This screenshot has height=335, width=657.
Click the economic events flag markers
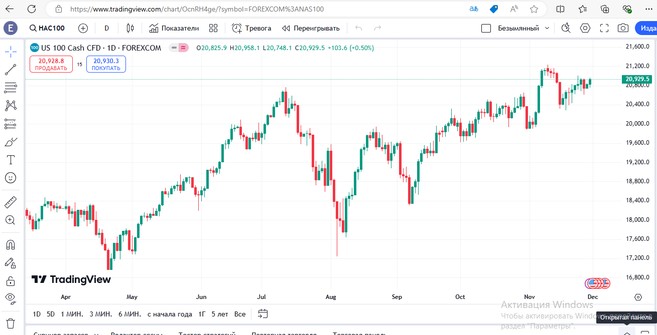pos(597,283)
